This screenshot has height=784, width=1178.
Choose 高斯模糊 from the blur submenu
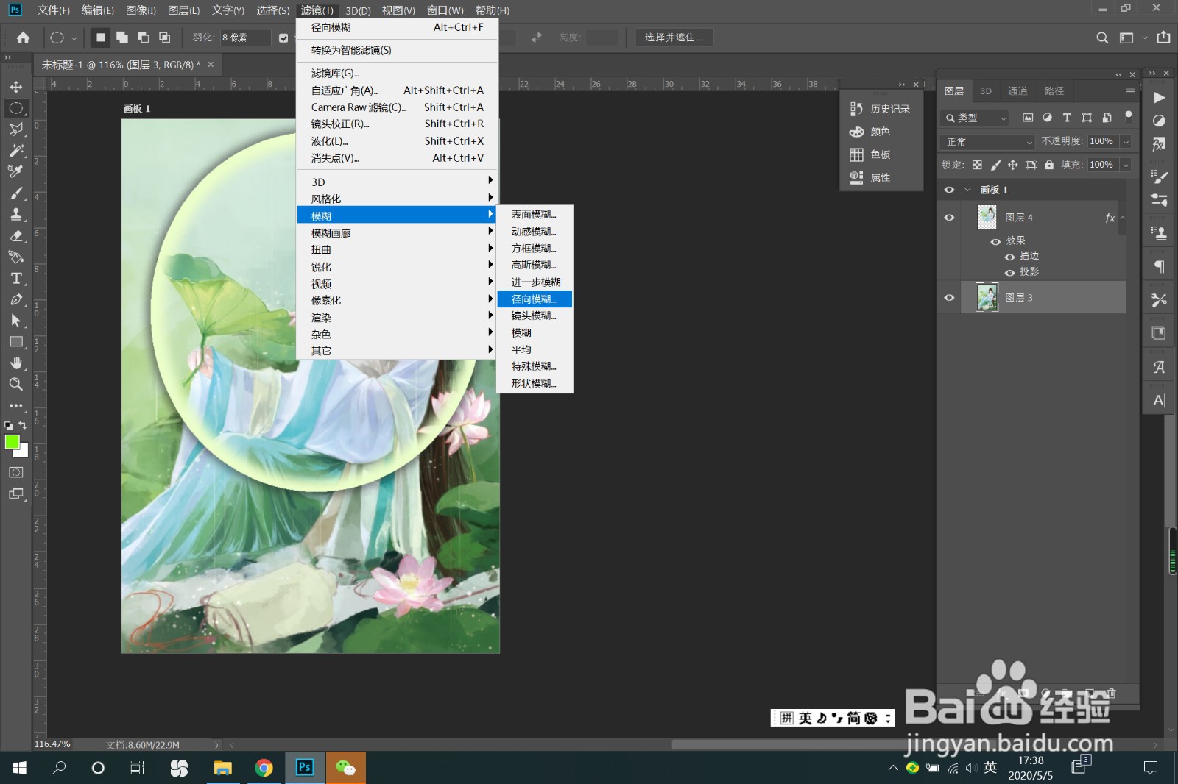(x=534, y=265)
